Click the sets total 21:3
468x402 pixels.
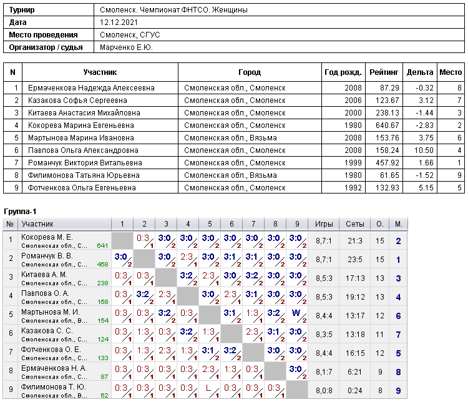(354, 240)
